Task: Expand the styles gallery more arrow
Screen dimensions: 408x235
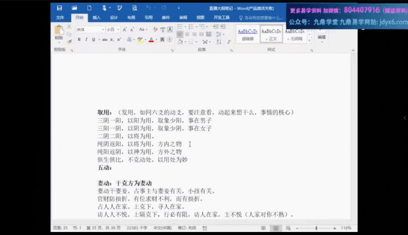Action: (x=309, y=40)
